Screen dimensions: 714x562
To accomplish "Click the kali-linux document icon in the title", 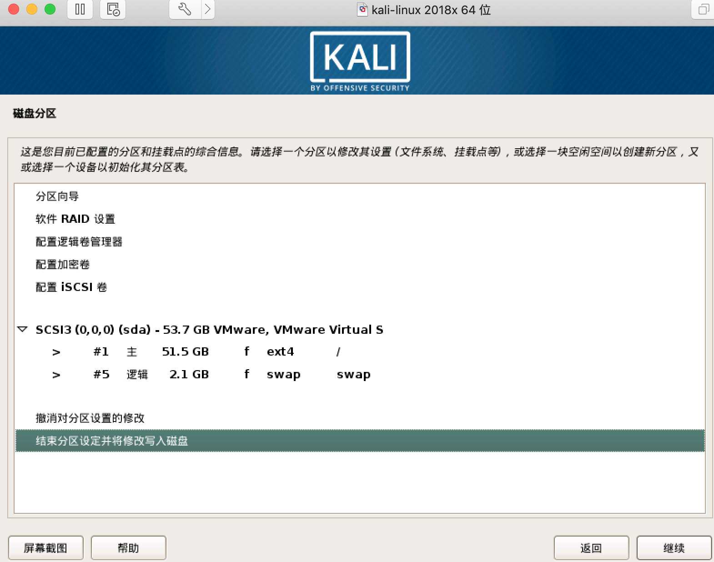I will [x=362, y=10].
